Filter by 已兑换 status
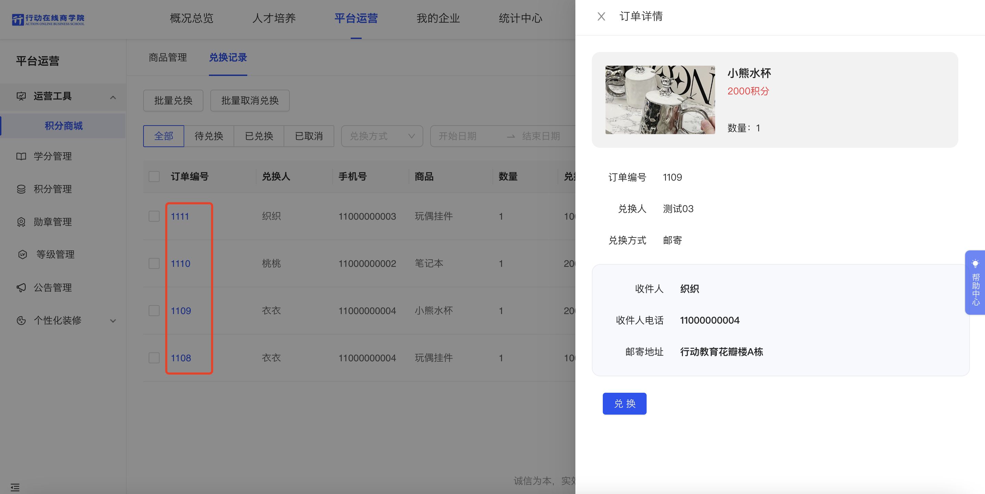This screenshot has height=494, width=985. [259, 136]
